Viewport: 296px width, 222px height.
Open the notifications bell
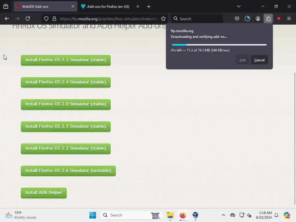pos(276,215)
